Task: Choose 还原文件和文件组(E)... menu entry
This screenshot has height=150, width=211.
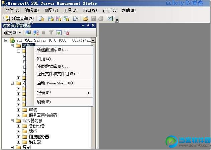Action: tap(59, 74)
